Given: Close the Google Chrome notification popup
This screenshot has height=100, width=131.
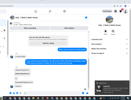Looking at the screenshot, I should click(x=127, y=83).
